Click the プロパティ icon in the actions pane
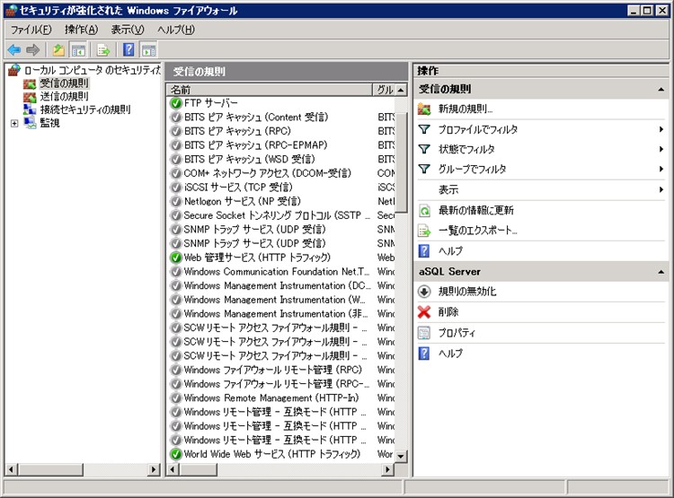This screenshot has width=674, height=498. click(424, 333)
